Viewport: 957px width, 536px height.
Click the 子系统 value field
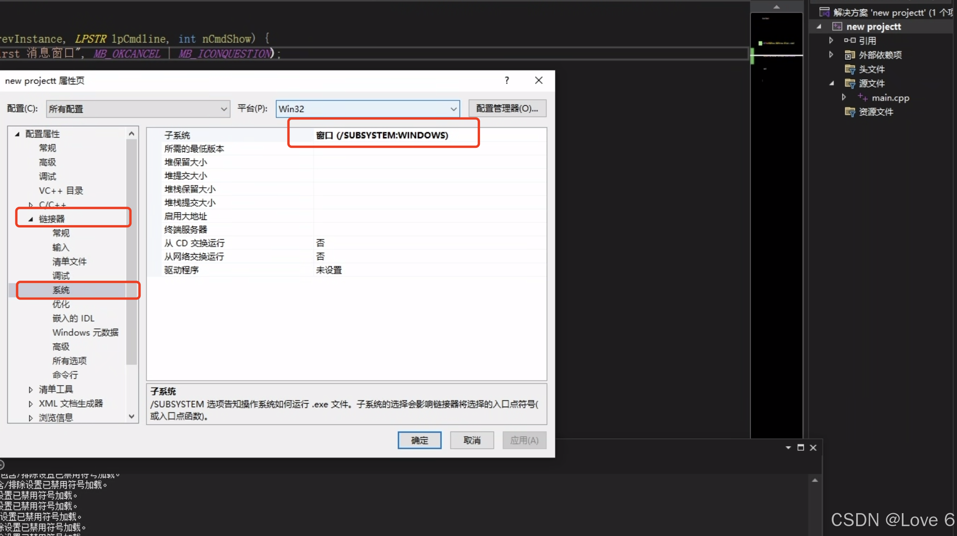(429, 135)
